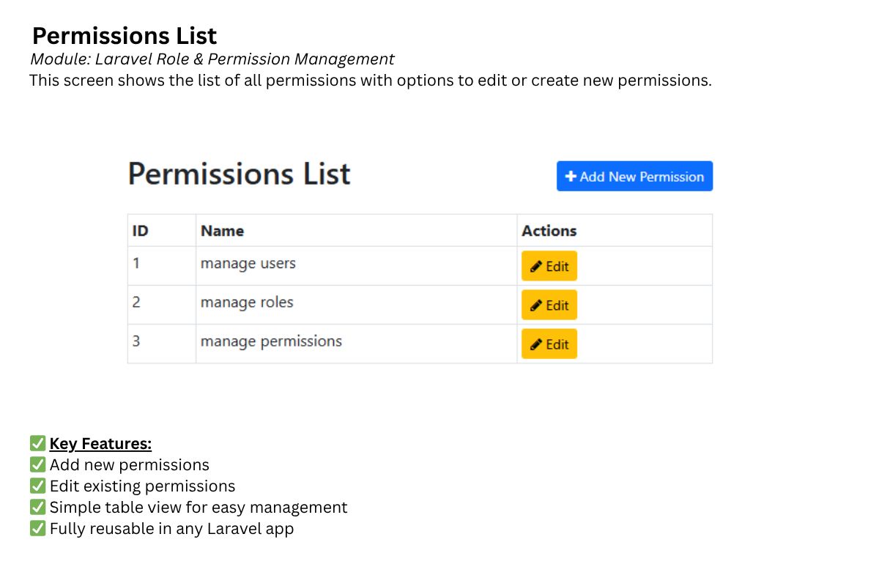
Task: Click the Module: Laravel Role subtitle text
Action: pyautogui.click(x=212, y=59)
